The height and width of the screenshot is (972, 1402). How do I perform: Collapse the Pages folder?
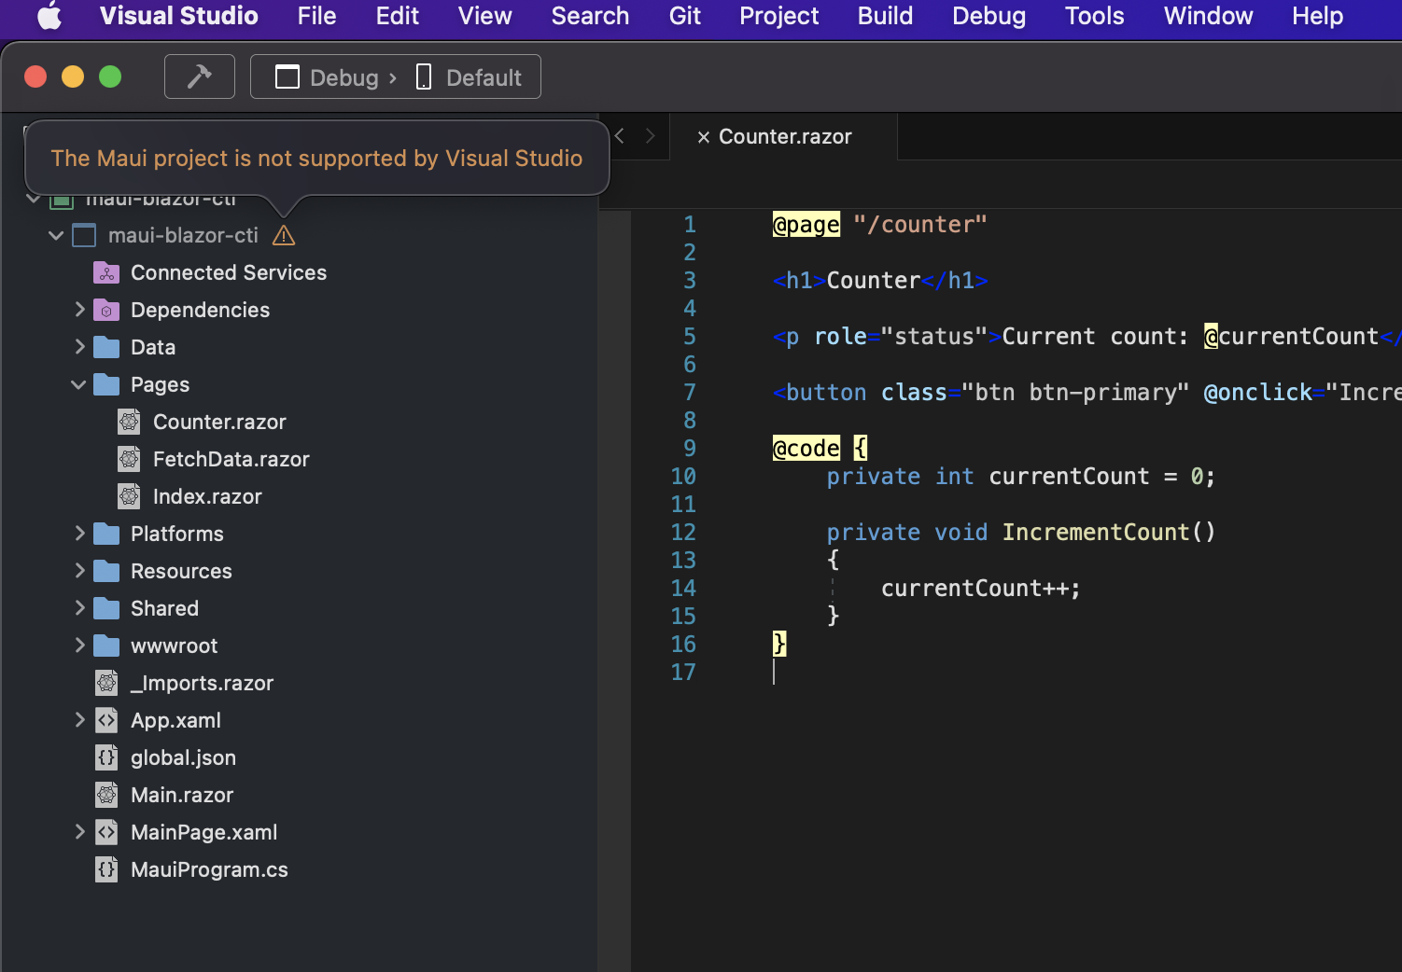click(79, 384)
